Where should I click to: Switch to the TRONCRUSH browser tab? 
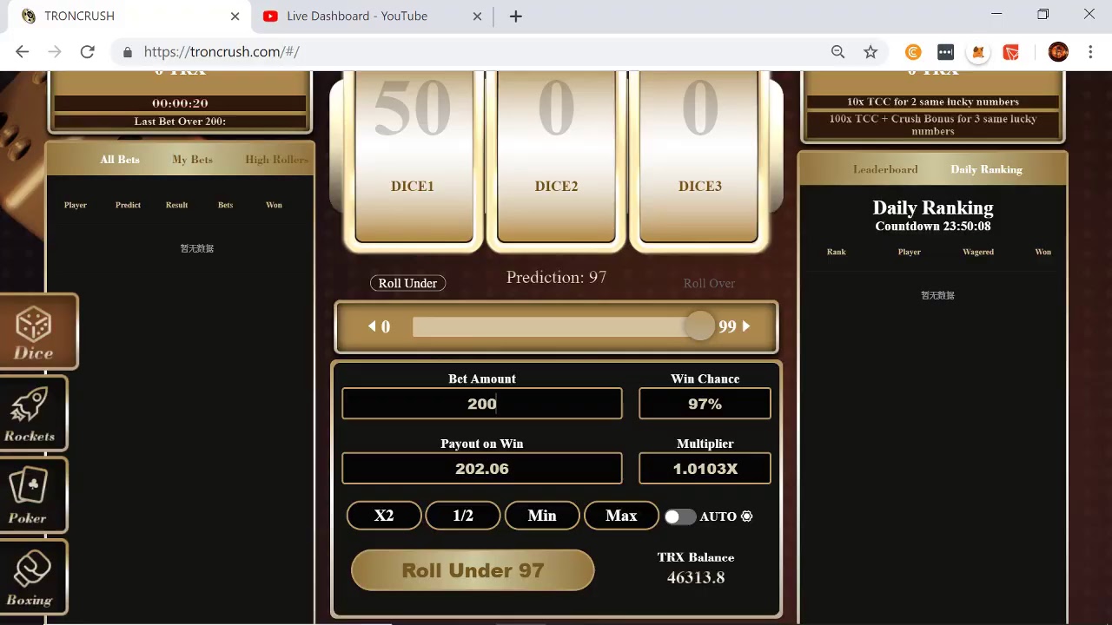coord(130,16)
